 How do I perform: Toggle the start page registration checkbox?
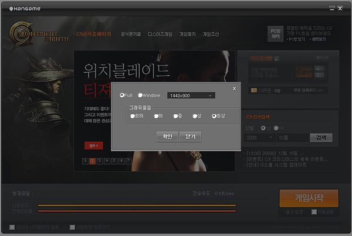pyautogui.click(x=12, y=227)
